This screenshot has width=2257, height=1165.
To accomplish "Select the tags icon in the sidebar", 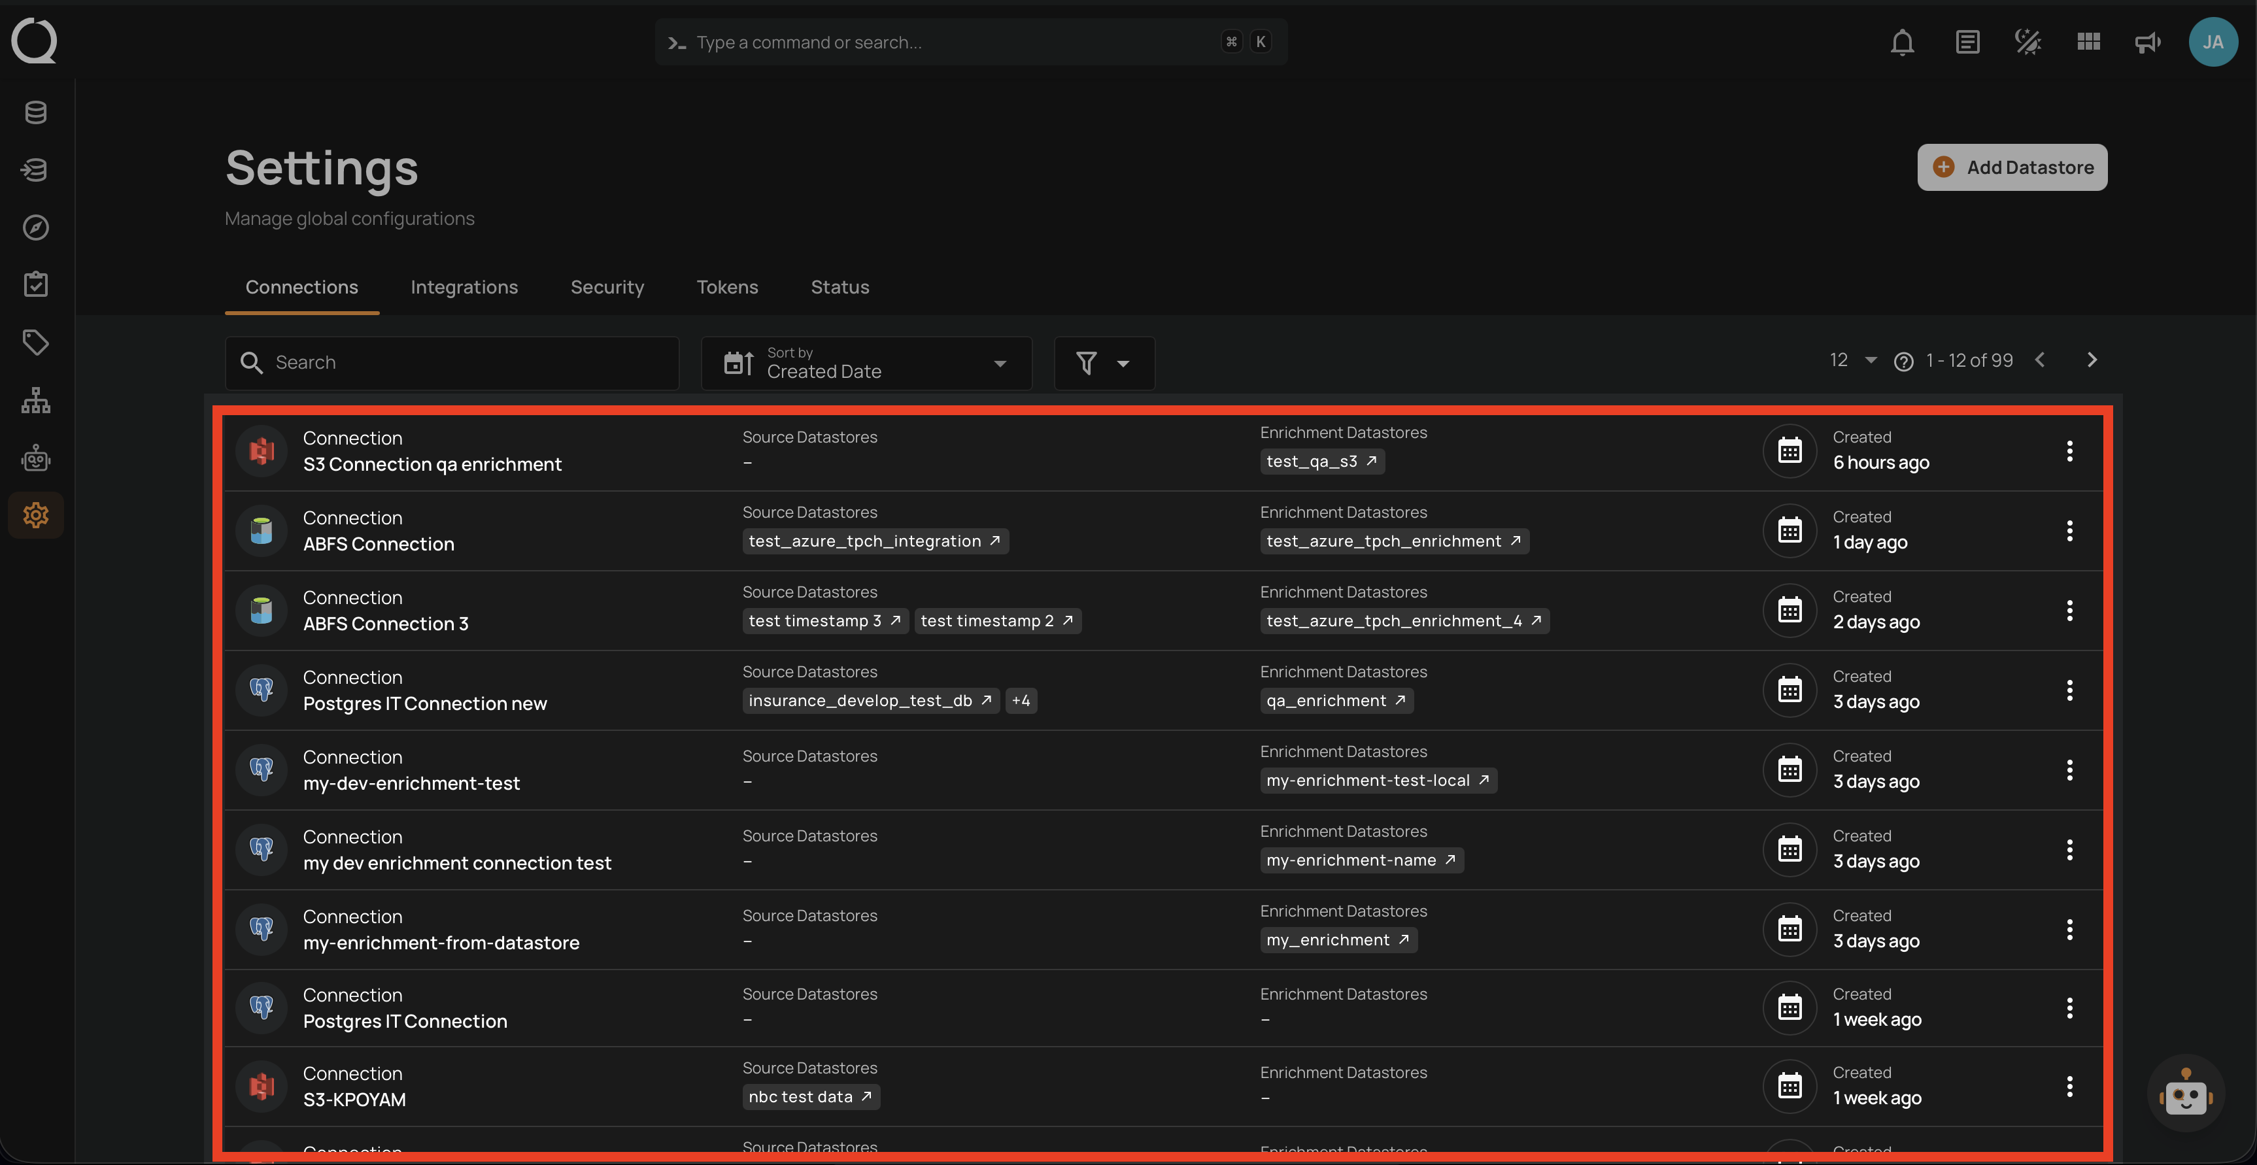I will pos(35,342).
